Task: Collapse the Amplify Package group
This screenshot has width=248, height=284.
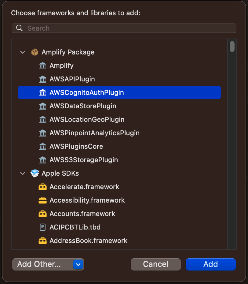Action: pyautogui.click(x=23, y=52)
